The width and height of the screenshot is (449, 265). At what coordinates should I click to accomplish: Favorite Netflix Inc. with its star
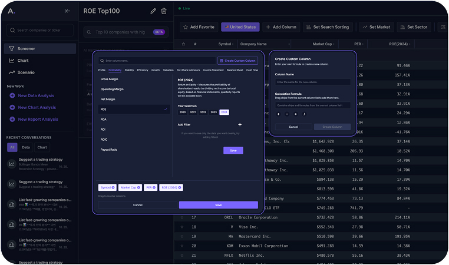pyautogui.click(x=182, y=255)
